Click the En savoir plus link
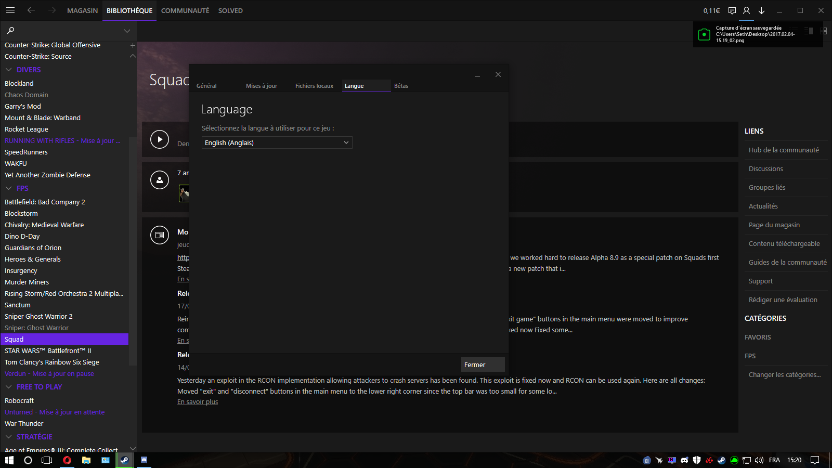 coord(198,402)
